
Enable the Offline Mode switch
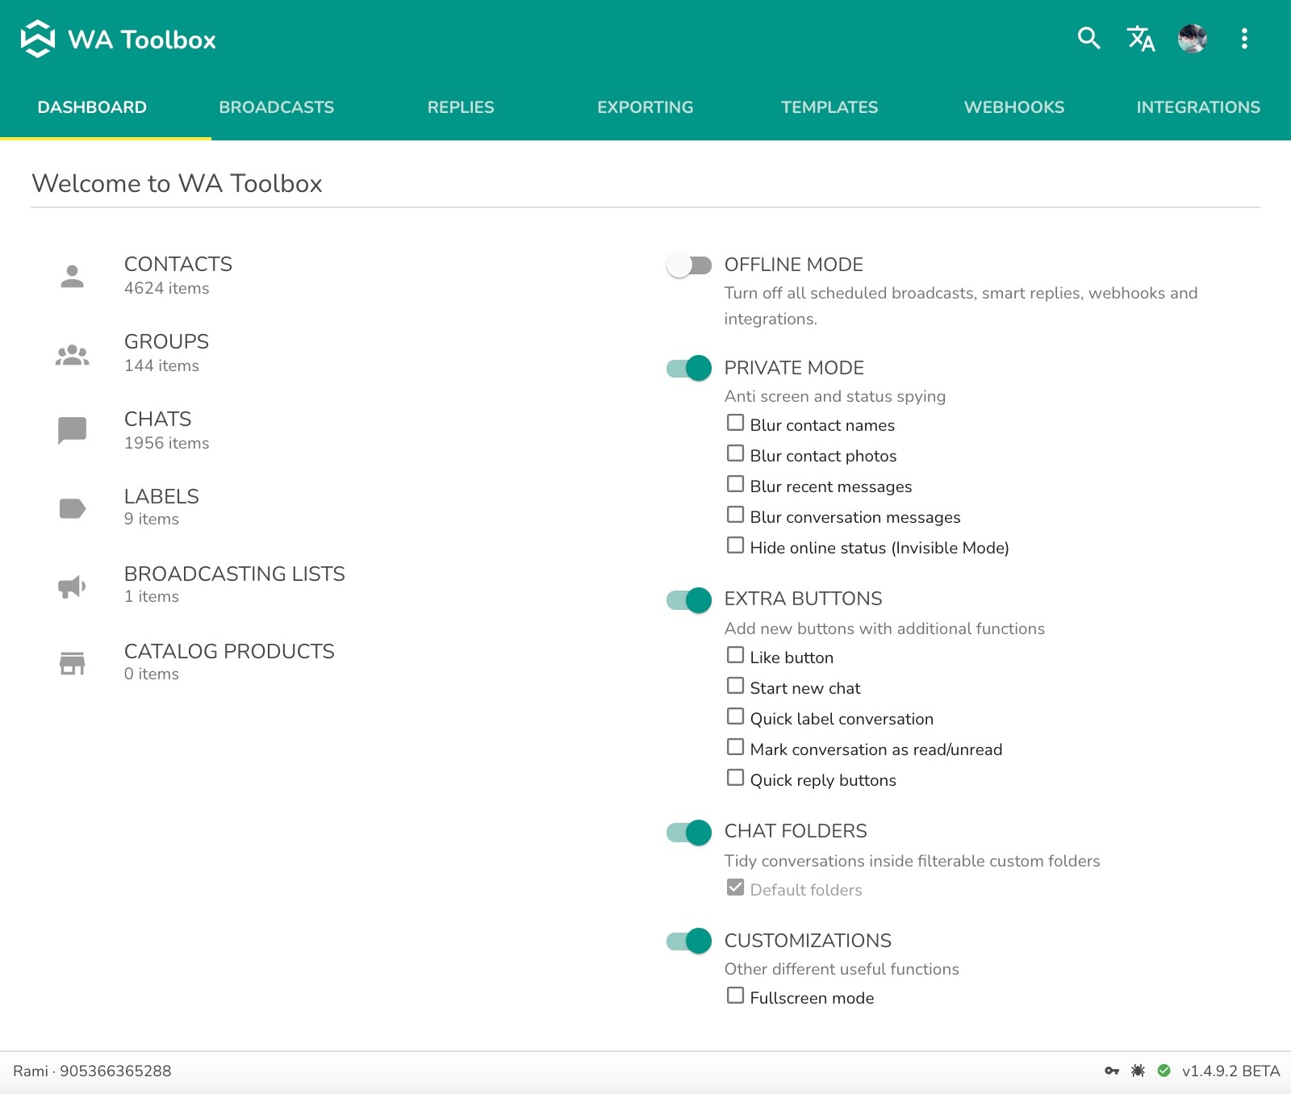click(x=689, y=265)
